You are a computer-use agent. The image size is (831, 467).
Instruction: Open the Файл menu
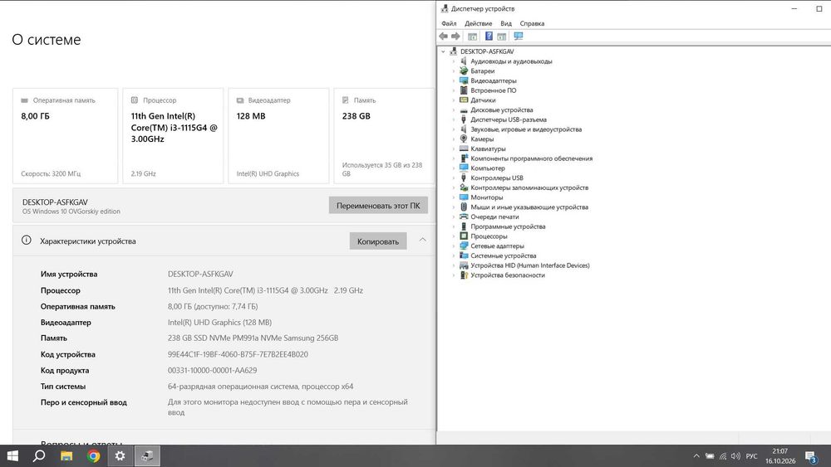click(x=449, y=23)
